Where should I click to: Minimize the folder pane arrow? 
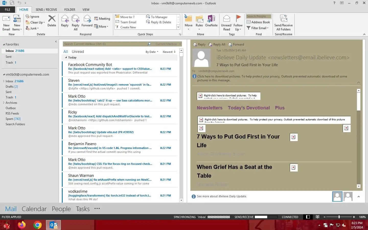(x=56, y=42)
